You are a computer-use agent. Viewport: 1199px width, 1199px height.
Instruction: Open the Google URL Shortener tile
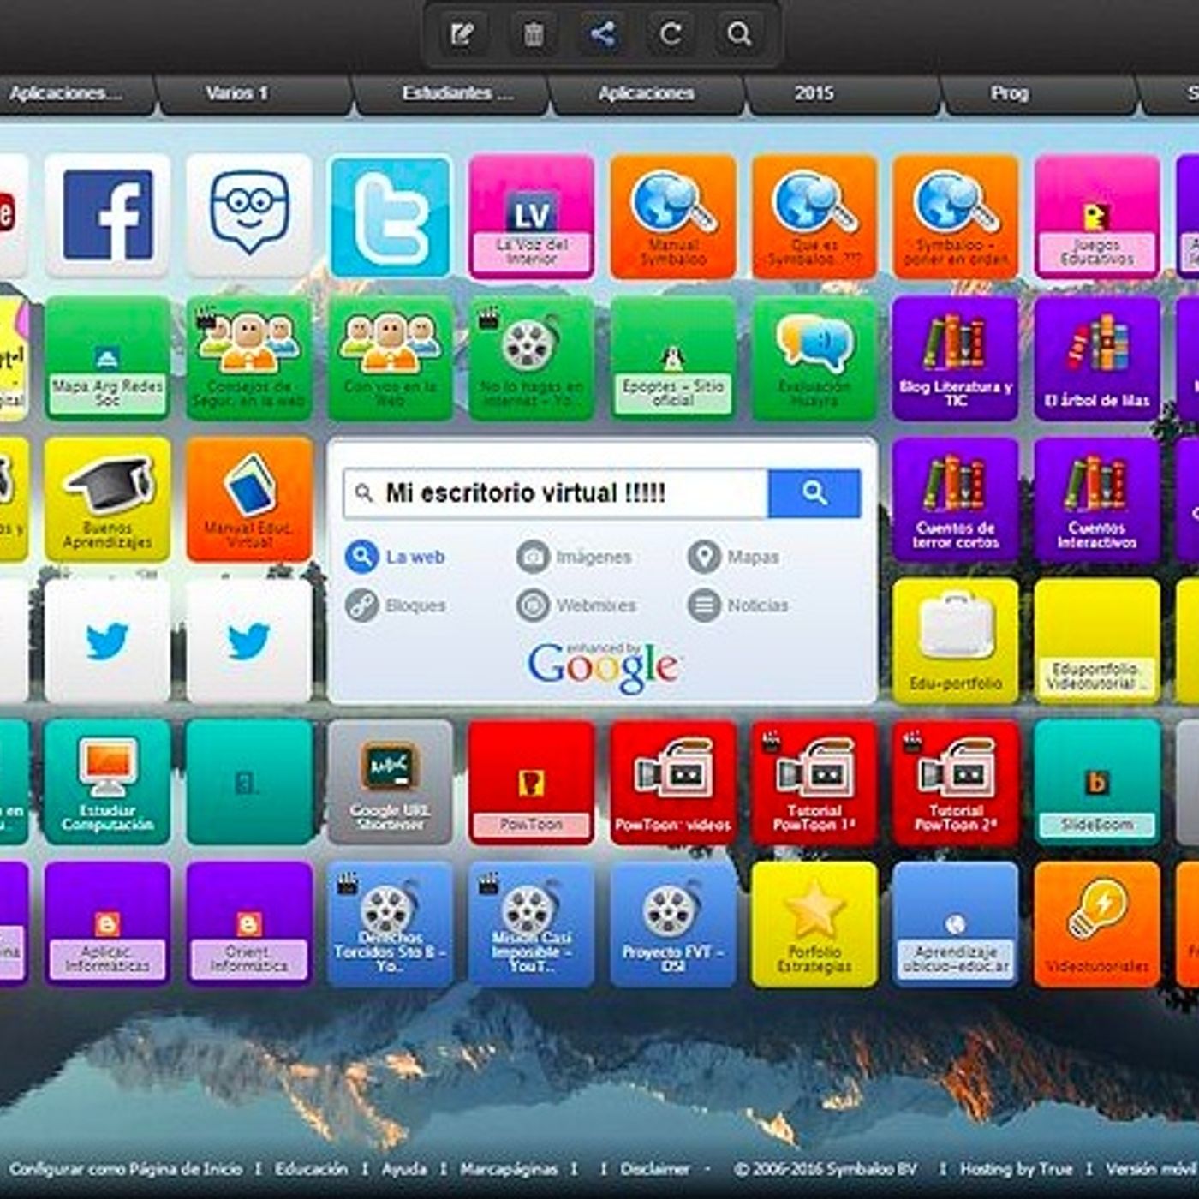(391, 782)
